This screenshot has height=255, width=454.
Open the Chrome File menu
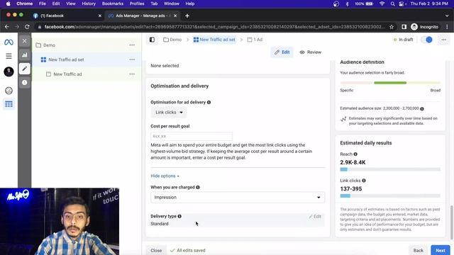coord(43,4)
